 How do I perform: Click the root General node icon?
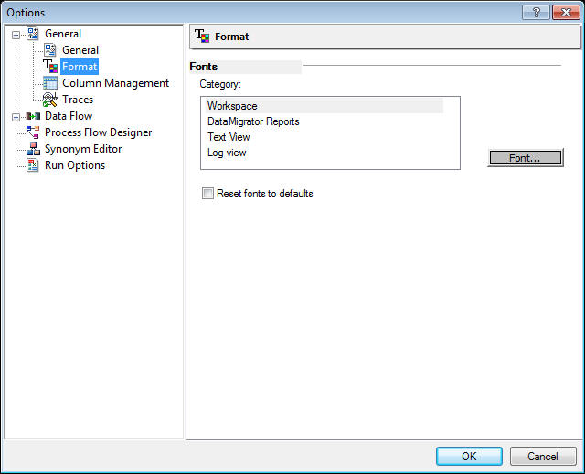33,34
